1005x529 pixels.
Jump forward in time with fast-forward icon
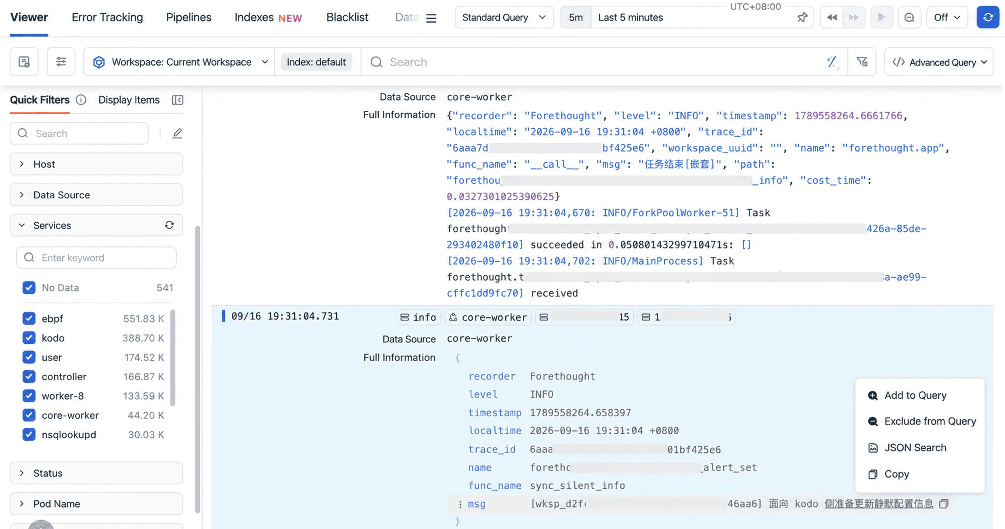click(854, 17)
